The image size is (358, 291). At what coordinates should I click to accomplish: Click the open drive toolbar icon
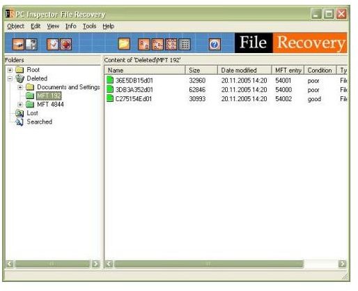click(18, 44)
